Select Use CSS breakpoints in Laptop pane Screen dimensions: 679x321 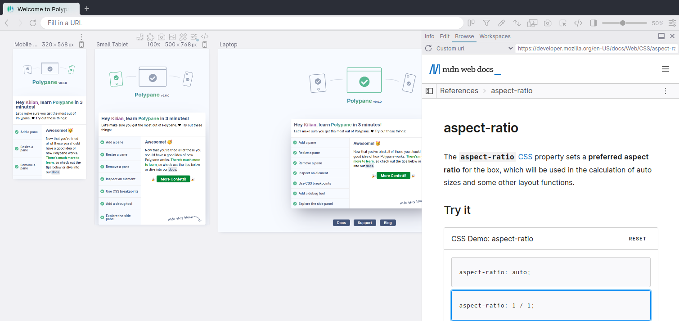(x=320, y=183)
